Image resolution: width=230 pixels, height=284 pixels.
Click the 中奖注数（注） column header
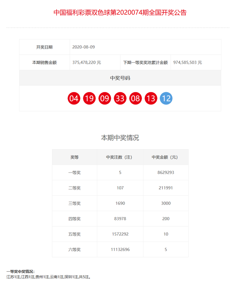point(120,157)
